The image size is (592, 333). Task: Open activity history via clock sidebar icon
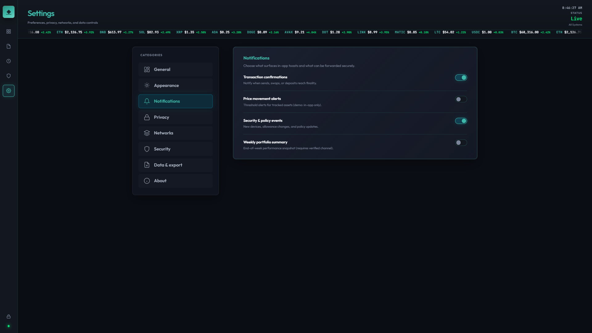9,61
